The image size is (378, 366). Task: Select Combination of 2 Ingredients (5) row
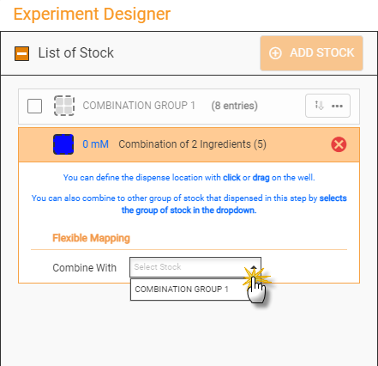189,144
